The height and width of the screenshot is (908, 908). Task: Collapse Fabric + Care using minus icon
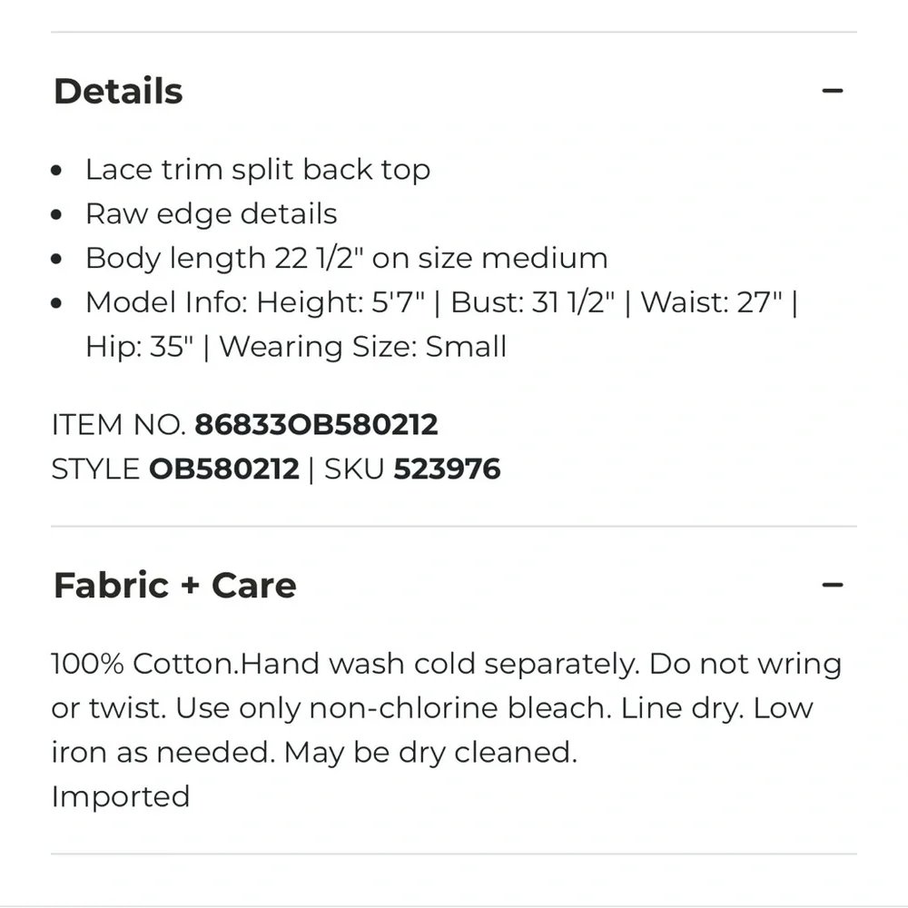(832, 585)
